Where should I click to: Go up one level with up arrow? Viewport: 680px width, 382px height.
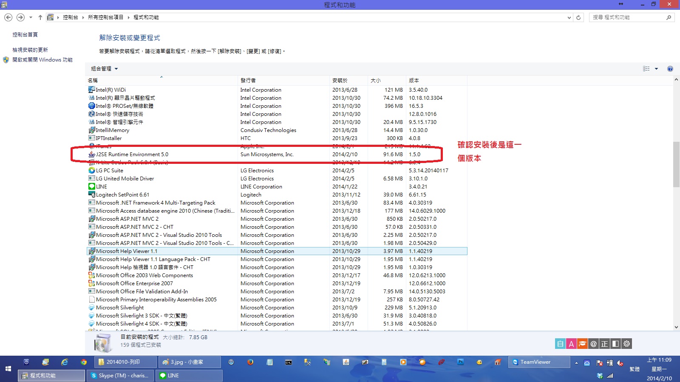pyautogui.click(x=40, y=17)
